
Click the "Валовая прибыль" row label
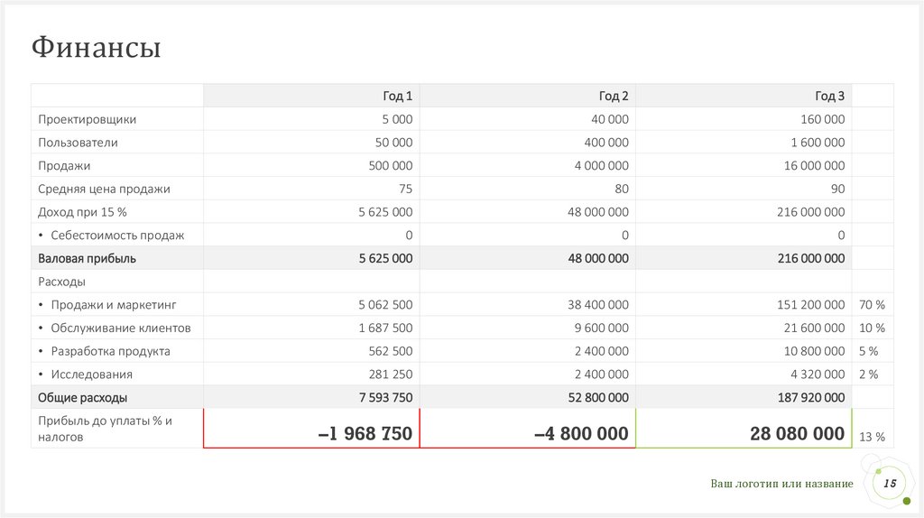tap(87, 258)
